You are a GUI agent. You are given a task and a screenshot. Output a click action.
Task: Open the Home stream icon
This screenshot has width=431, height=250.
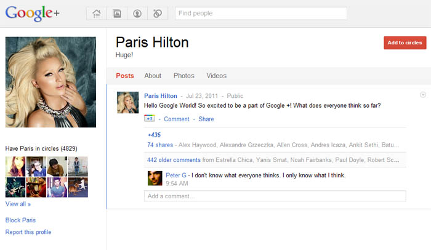[97, 14]
